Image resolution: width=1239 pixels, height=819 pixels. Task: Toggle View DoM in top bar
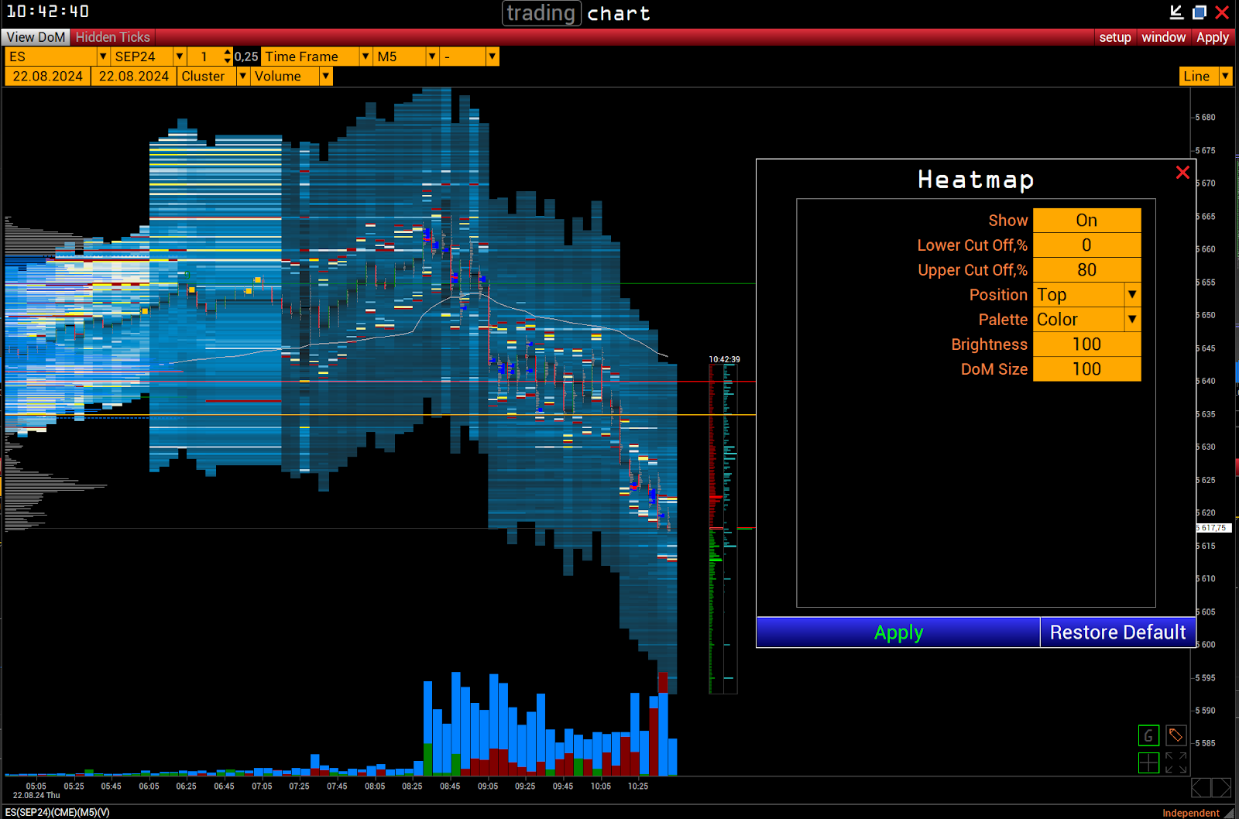pos(36,37)
